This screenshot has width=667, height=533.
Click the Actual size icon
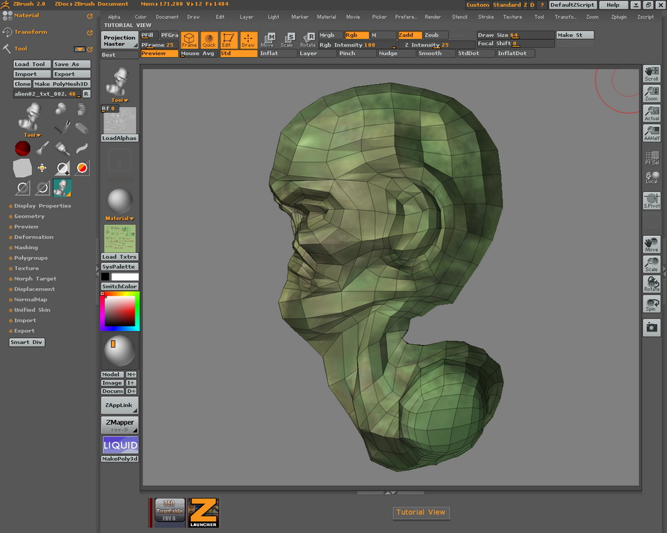click(652, 114)
